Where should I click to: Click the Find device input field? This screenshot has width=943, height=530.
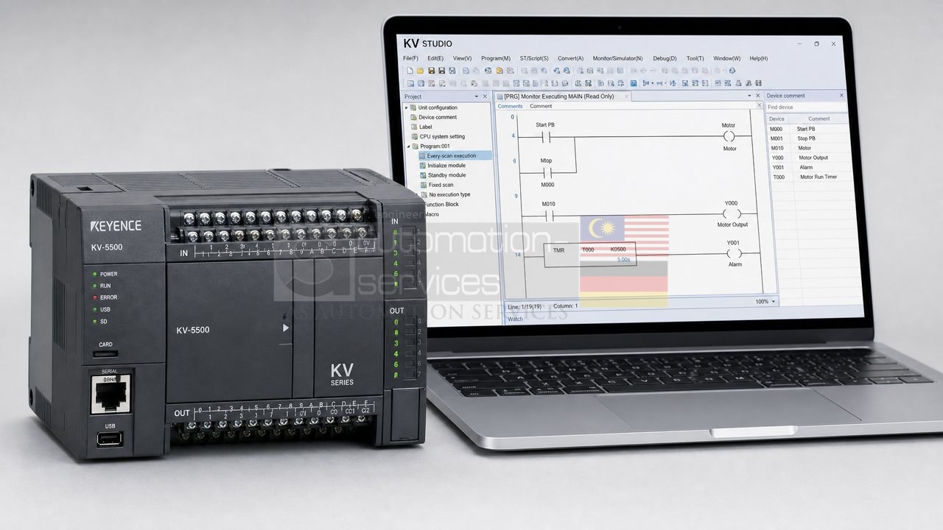pos(806,107)
